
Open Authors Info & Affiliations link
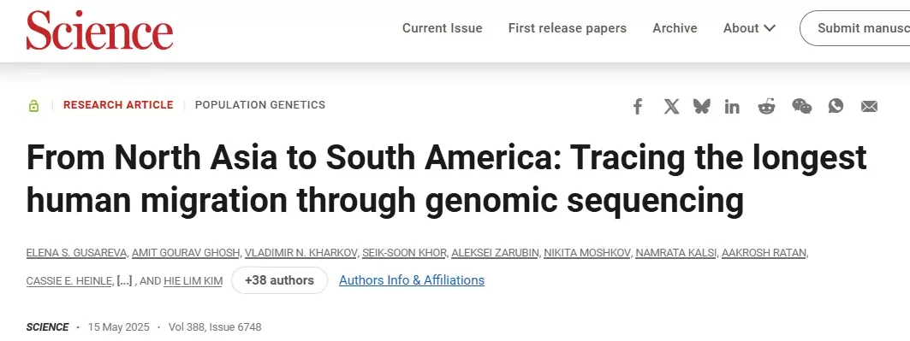[x=412, y=280]
